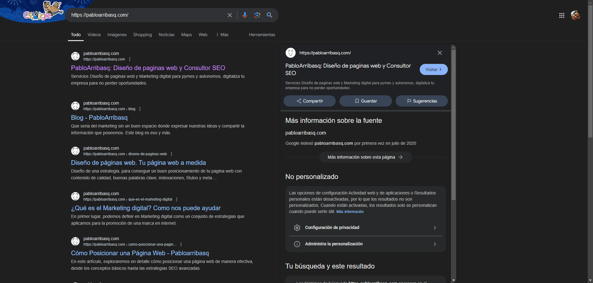
Task: Open the Más información link about personalization
Action: [350, 212]
